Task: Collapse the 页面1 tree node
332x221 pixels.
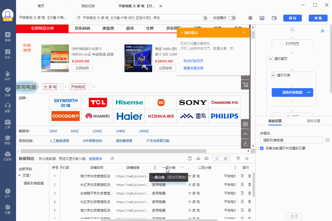Action: click(20, 175)
